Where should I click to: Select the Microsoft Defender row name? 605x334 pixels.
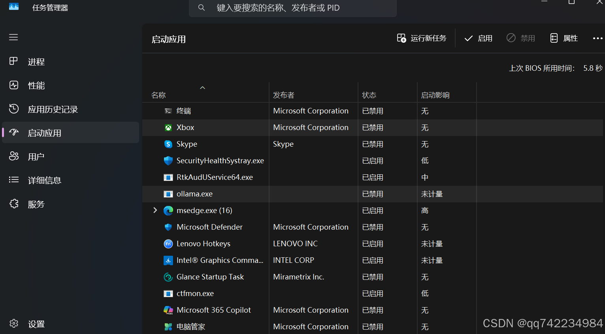click(x=209, y=227)
